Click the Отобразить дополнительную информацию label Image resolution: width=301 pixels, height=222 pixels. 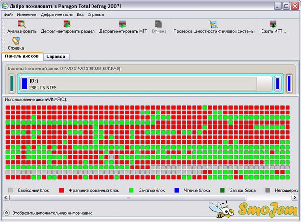point(52,213)
